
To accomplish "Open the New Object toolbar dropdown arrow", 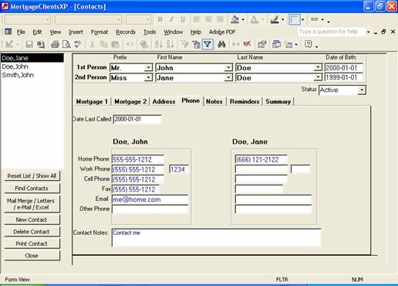I will 296,45.
